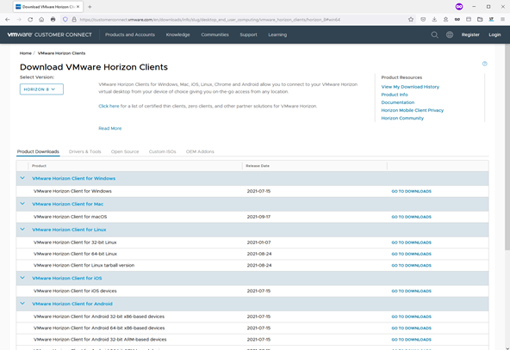This screenshot has width=510, height=350.
Task: Open the Support menu
Action: coord(248,34)
